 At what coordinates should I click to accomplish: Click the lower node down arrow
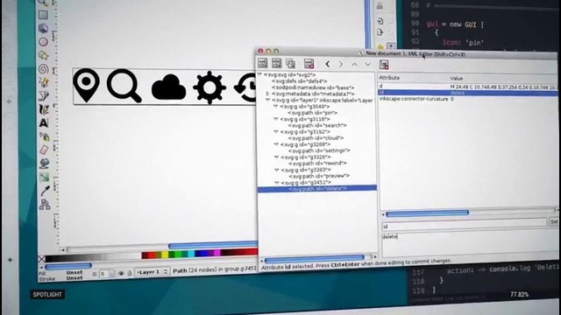click(x=368, y=65)
